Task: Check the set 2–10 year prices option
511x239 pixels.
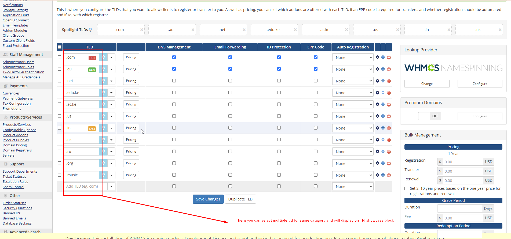Action: 406,189
